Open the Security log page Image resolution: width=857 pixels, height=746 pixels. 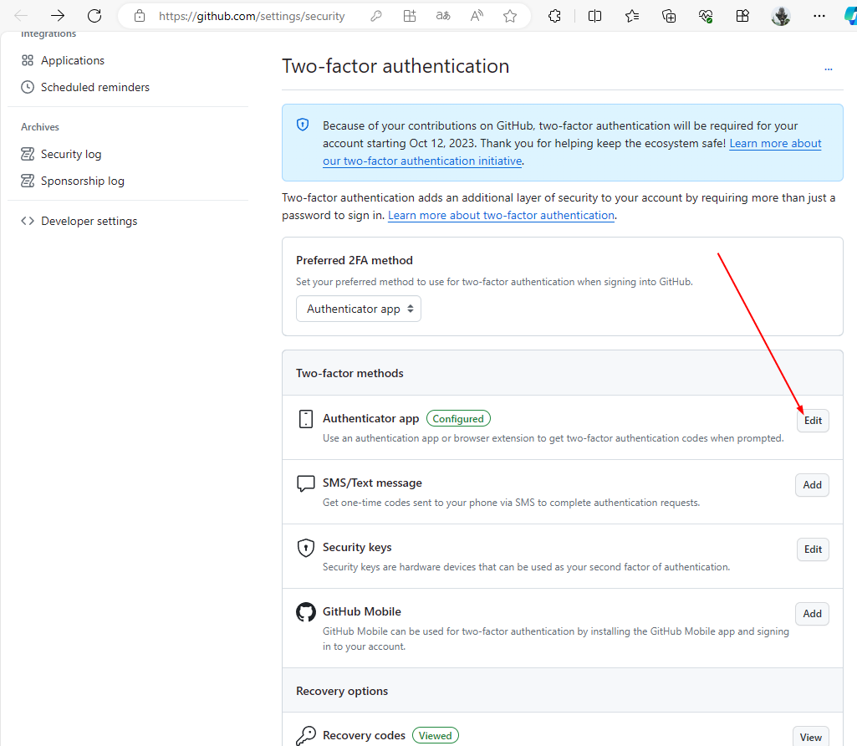click(x=71, y=154)
